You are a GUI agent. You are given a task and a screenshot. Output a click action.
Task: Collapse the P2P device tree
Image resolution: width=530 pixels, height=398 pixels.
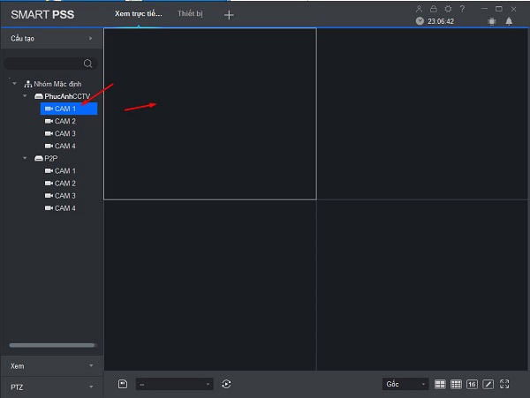[26, 158]
